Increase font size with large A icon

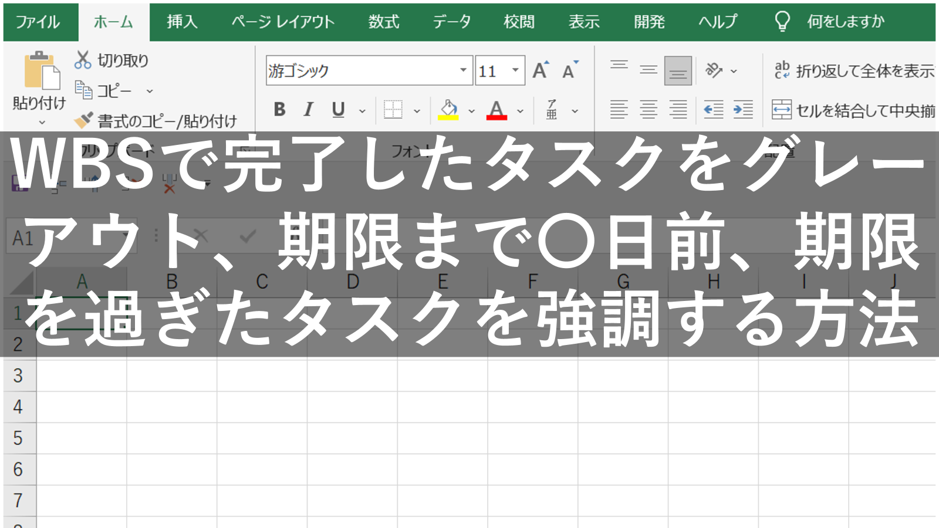541,71
